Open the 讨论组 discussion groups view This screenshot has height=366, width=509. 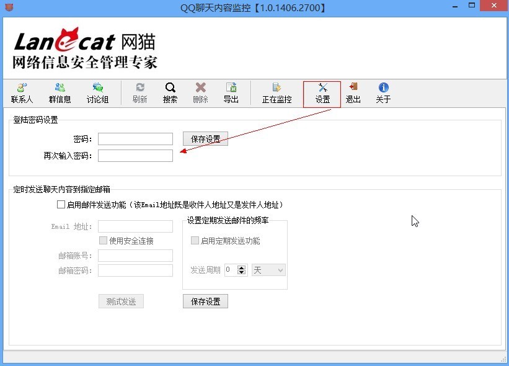[x=97, y=94]
